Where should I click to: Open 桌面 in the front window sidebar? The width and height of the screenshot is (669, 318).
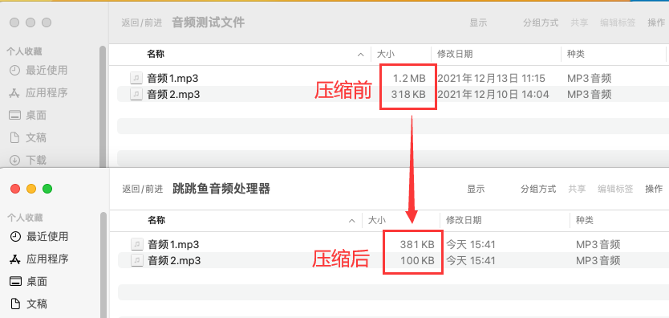28,282
